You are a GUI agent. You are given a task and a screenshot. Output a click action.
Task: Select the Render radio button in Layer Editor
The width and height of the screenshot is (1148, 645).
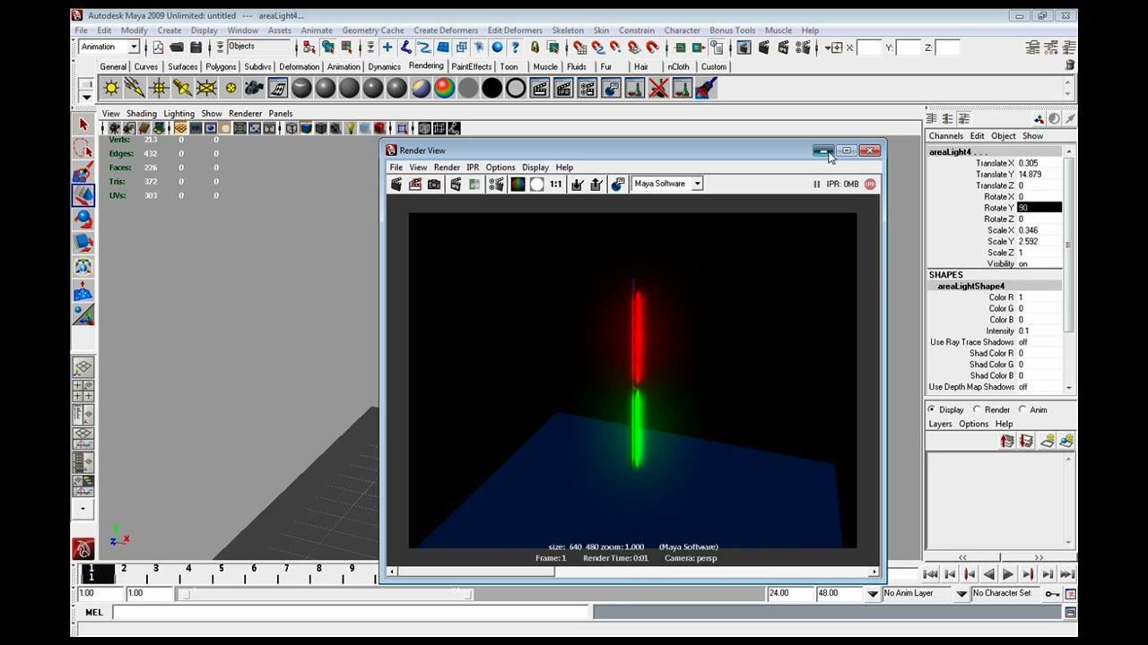[978, 409]
